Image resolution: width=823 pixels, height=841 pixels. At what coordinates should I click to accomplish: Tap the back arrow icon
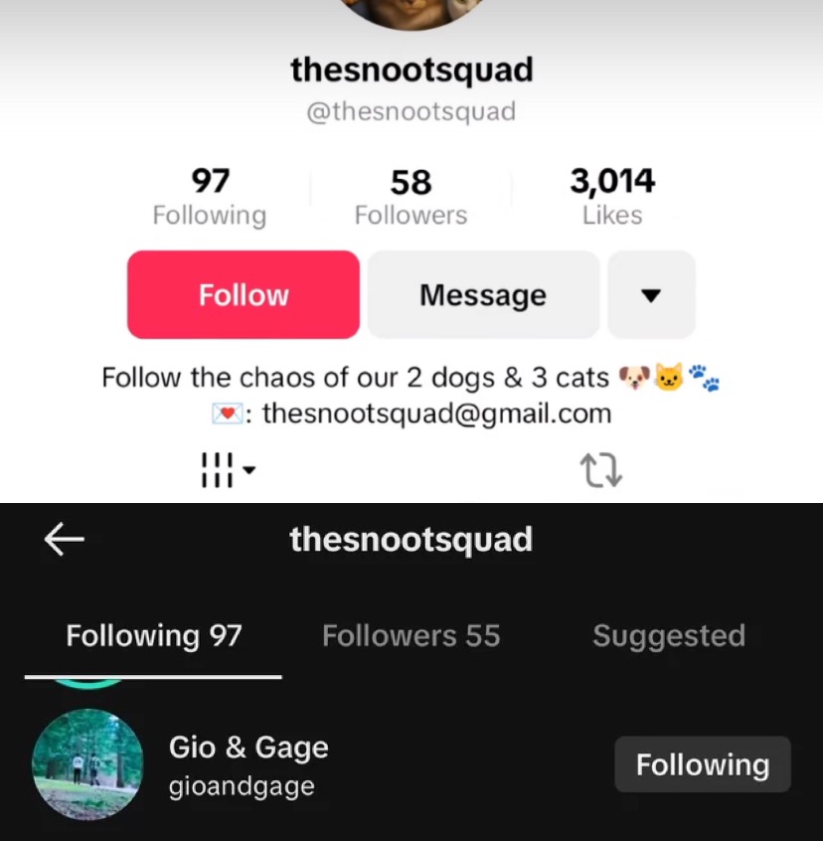click(x=65, y=539)
